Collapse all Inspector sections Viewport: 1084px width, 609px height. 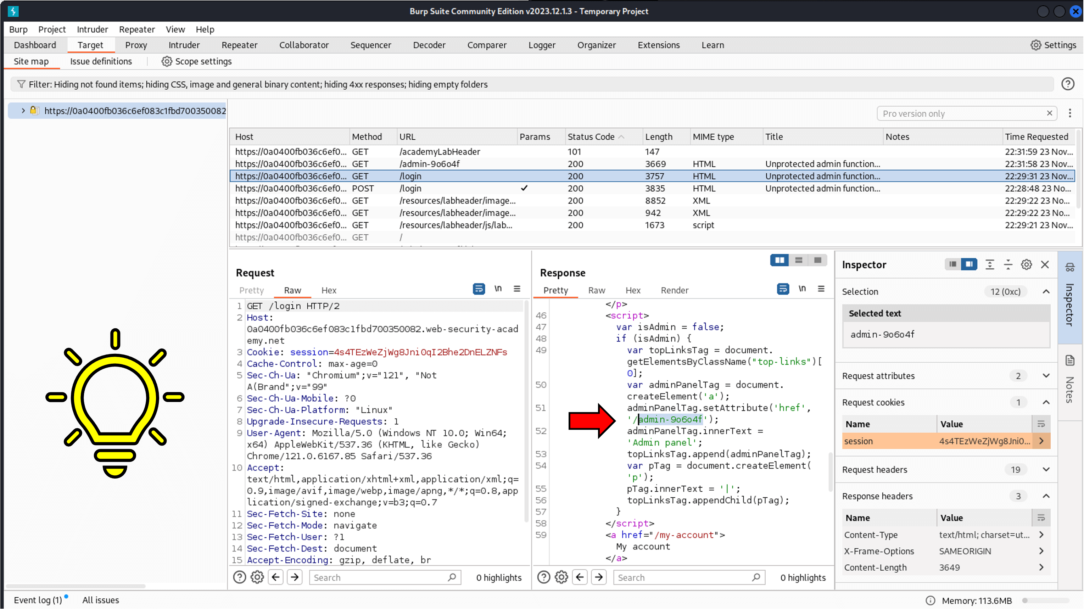1008,264
